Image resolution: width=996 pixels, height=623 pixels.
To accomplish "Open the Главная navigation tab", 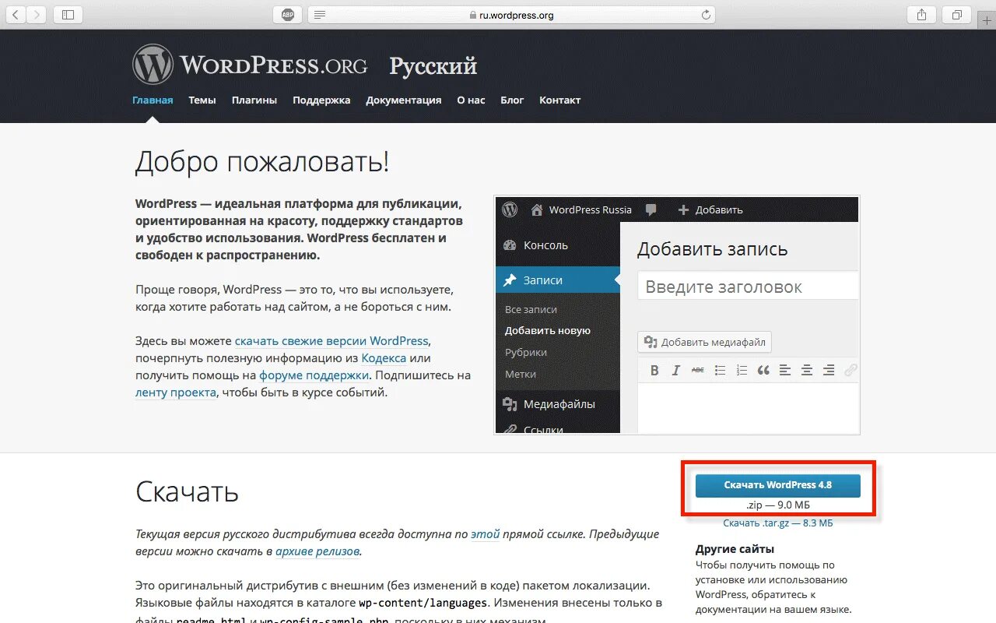I will (x=153, y=100).
